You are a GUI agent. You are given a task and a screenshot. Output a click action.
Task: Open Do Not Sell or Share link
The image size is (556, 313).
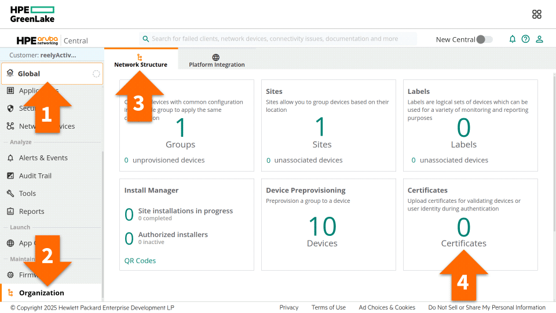(487, 307)
